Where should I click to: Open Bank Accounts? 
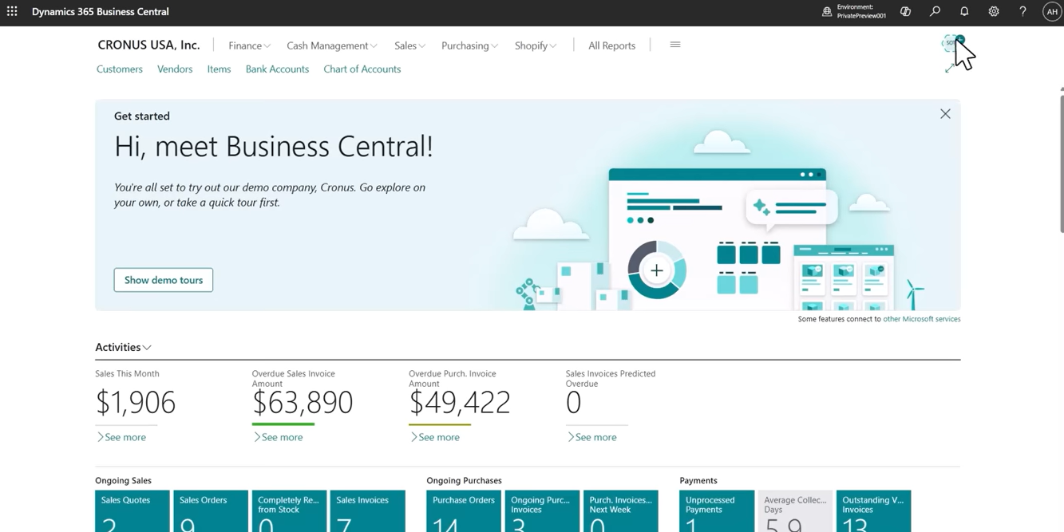(277, 69)
